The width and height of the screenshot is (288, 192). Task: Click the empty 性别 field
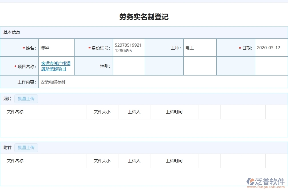tap(129, 66)
